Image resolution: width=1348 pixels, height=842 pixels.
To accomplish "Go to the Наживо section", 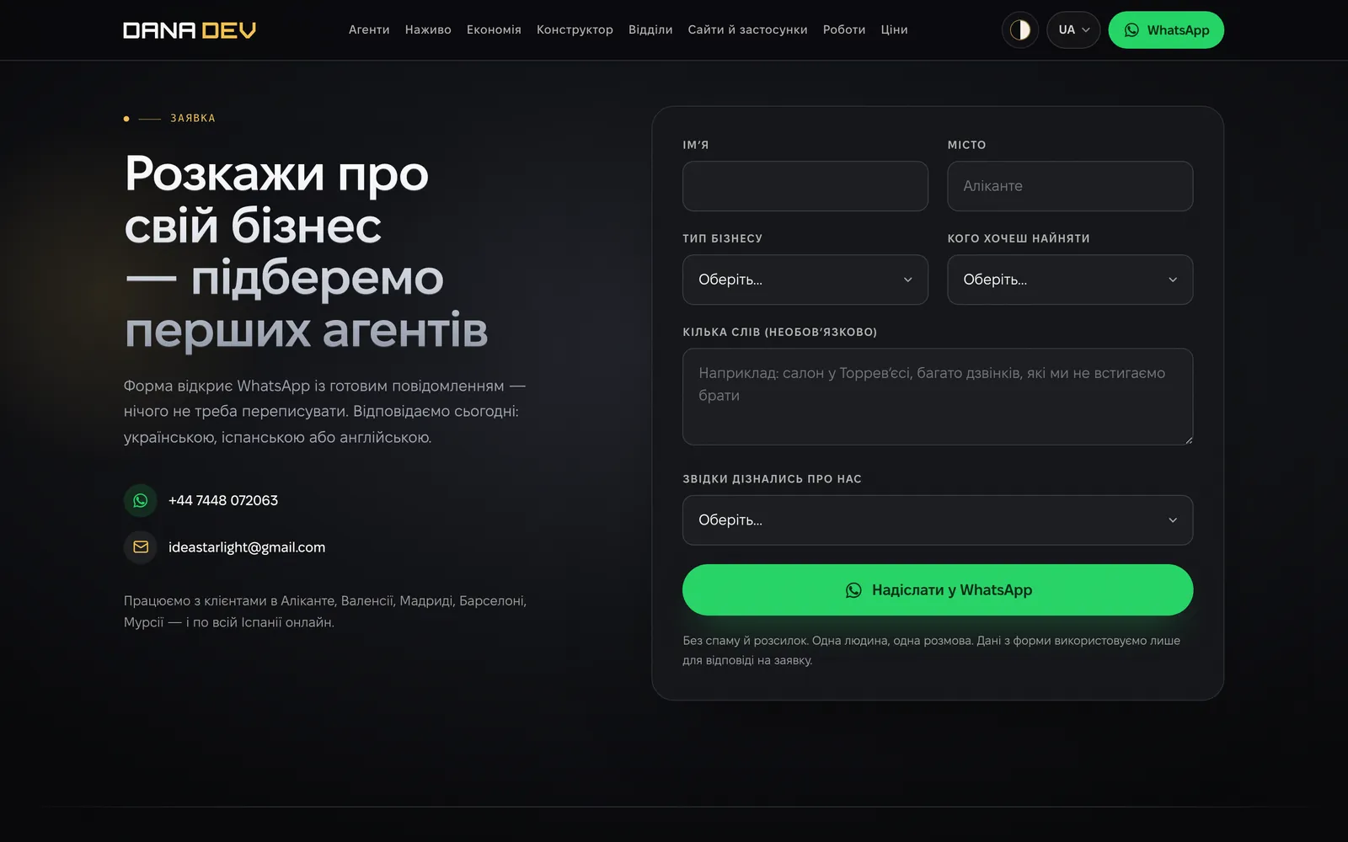I will 428,29.
